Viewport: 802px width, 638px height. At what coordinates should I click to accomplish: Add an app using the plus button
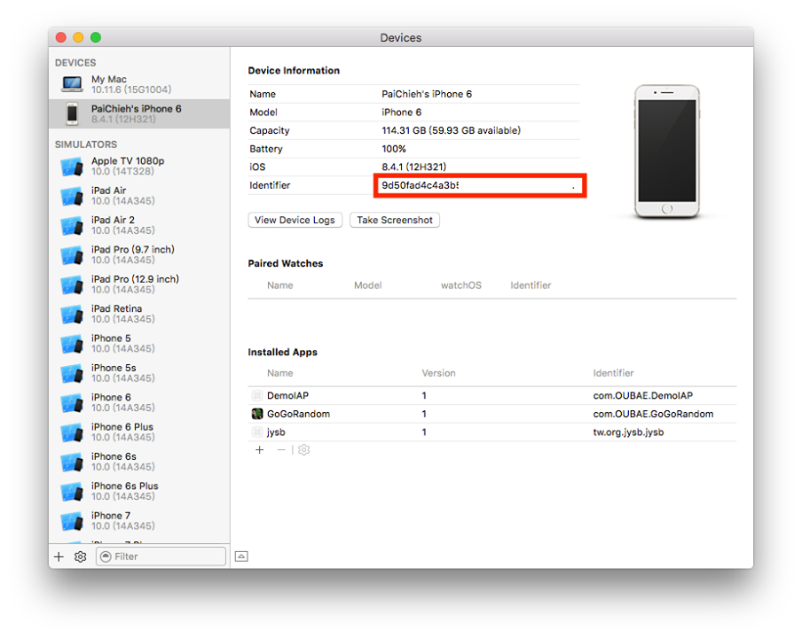click(259, 449)
